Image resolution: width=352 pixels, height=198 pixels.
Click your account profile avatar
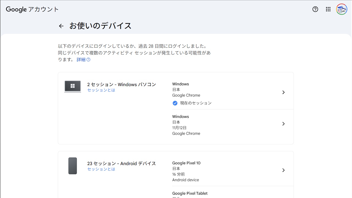click(341, 9)
